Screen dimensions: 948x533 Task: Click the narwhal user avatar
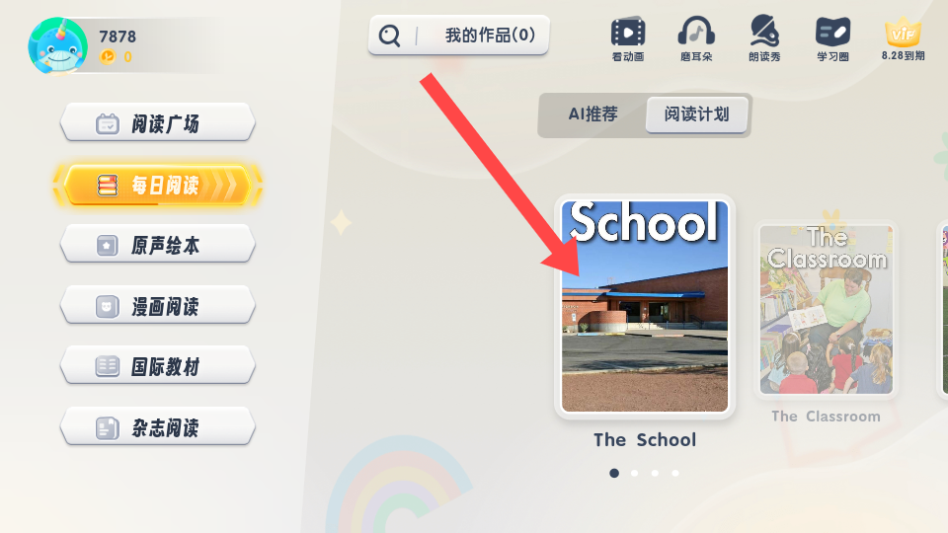(58, 46)
